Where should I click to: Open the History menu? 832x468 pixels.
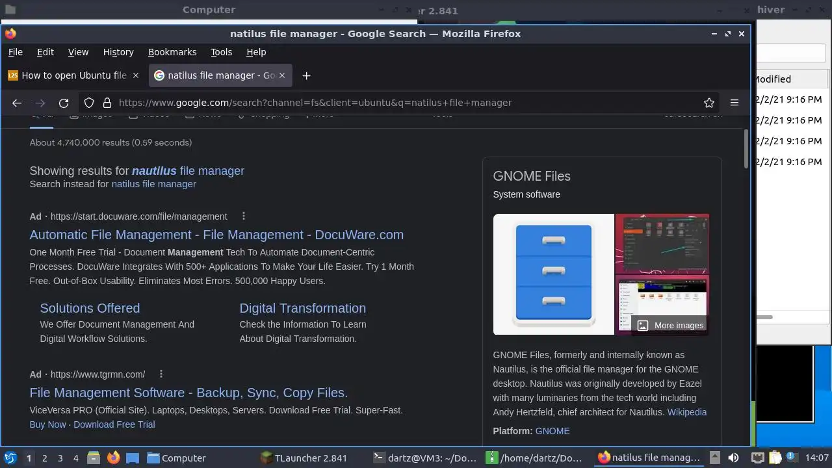tap(118, 52)
